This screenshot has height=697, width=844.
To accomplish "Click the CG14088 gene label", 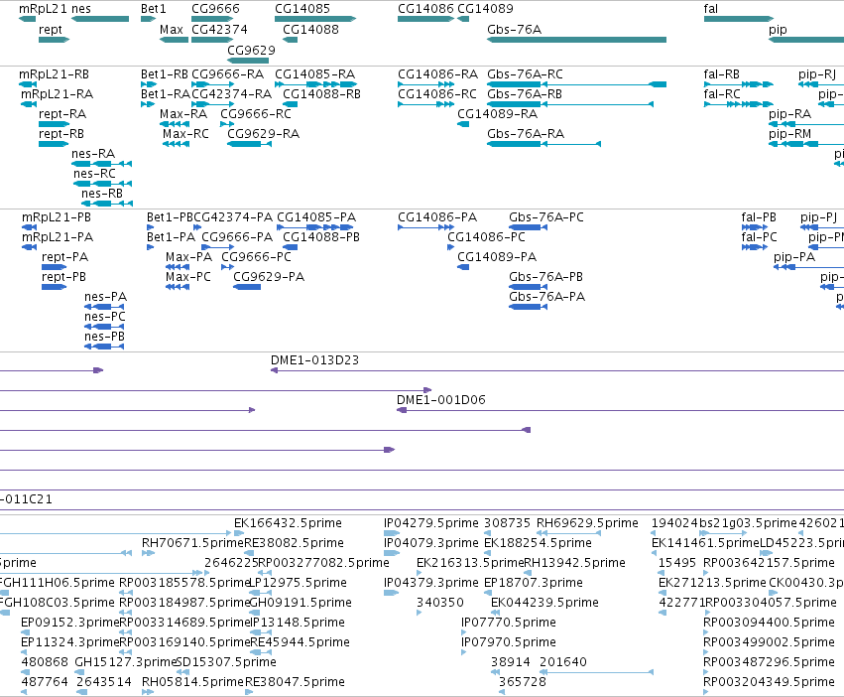I will [x=310, y=30].
